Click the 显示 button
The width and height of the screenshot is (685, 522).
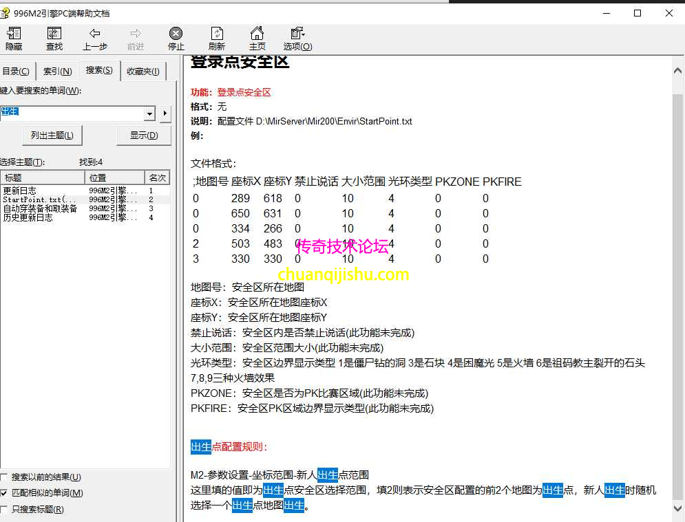(144, 135)
